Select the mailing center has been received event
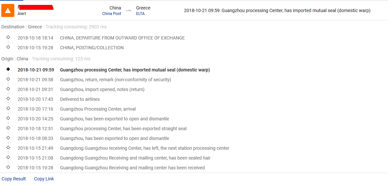The height and width of the screenshot is (184, 388). click(111, 168)
